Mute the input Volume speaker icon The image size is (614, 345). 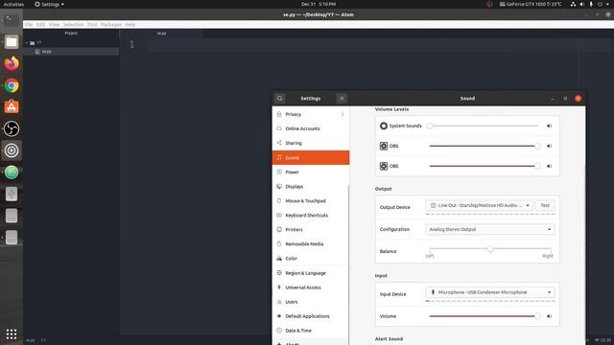click(550, 316)
